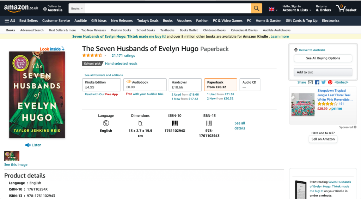Open Children's Books in the subnav
The height and width of the screenshot is (199, 361).
(x=214, y=30)
